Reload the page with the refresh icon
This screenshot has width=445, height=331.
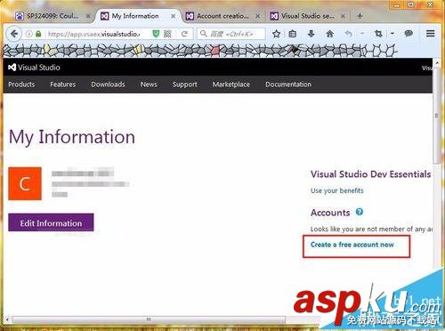(184, 34)
